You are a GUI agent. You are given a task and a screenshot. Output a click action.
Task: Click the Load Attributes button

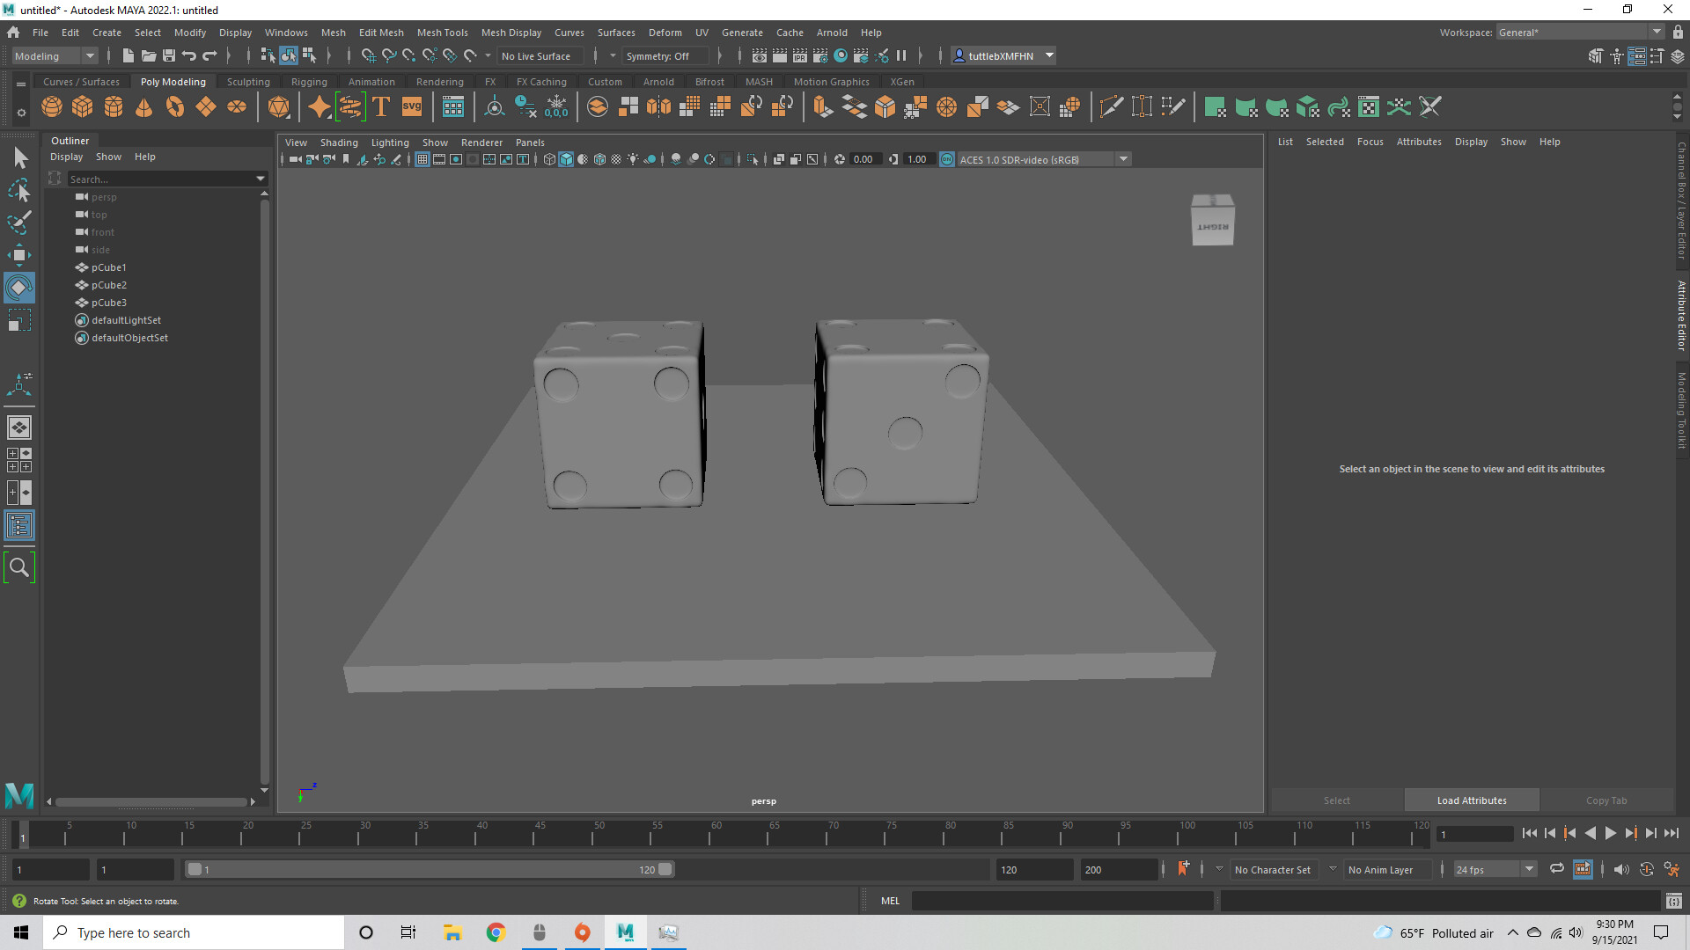[1472, 800]
